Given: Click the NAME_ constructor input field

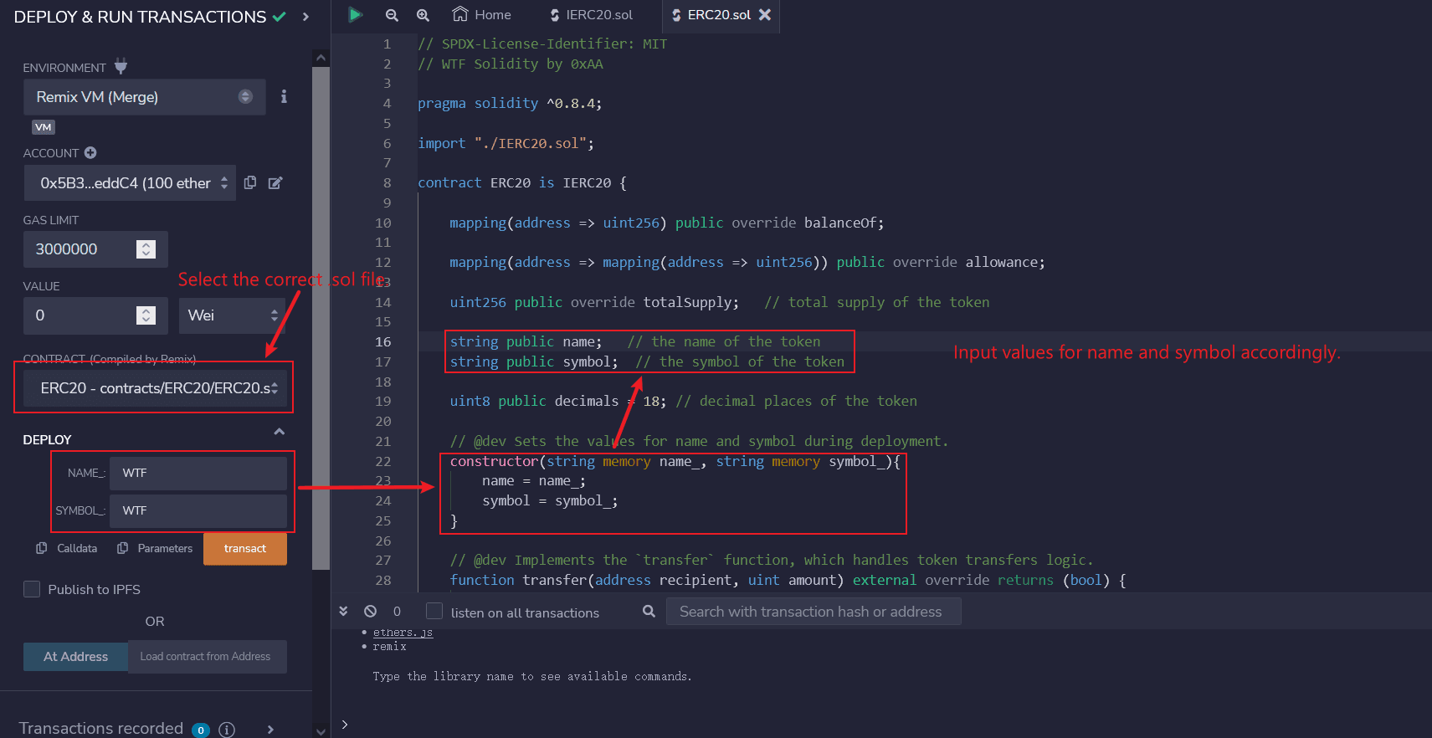Looking at the screenshot, I should pos(199,473).
